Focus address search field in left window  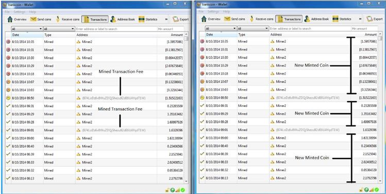pos(116,29)
